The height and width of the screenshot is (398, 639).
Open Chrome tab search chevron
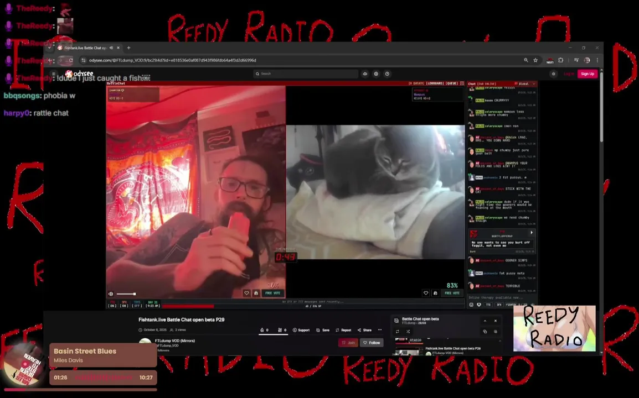coord(49,48)
